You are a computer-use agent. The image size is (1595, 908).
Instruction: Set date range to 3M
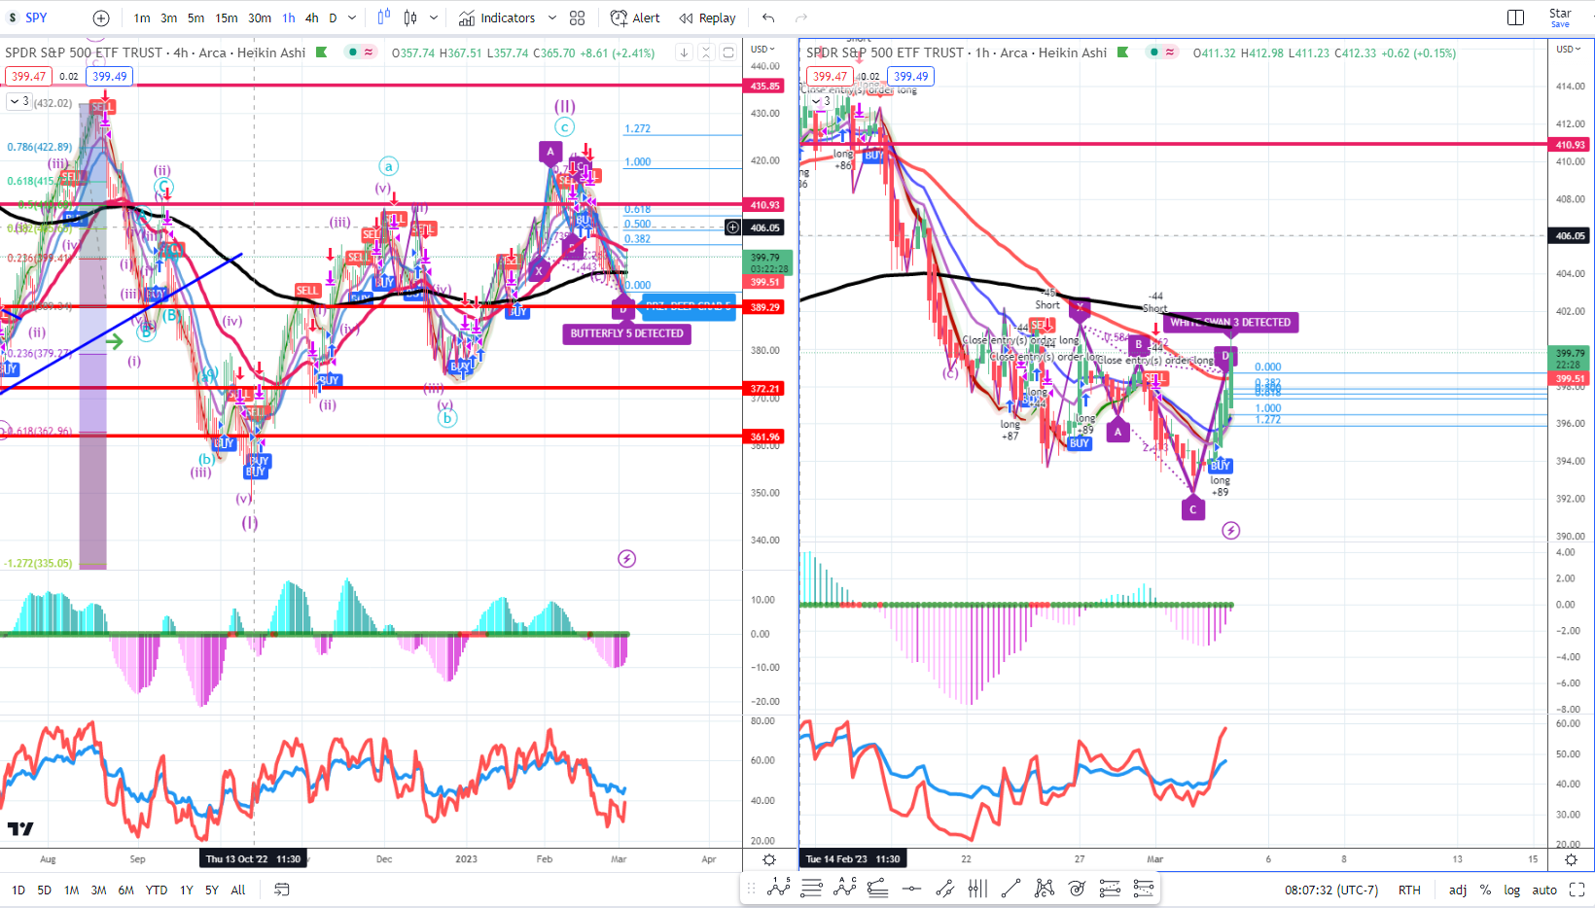[x=99, y=890]
